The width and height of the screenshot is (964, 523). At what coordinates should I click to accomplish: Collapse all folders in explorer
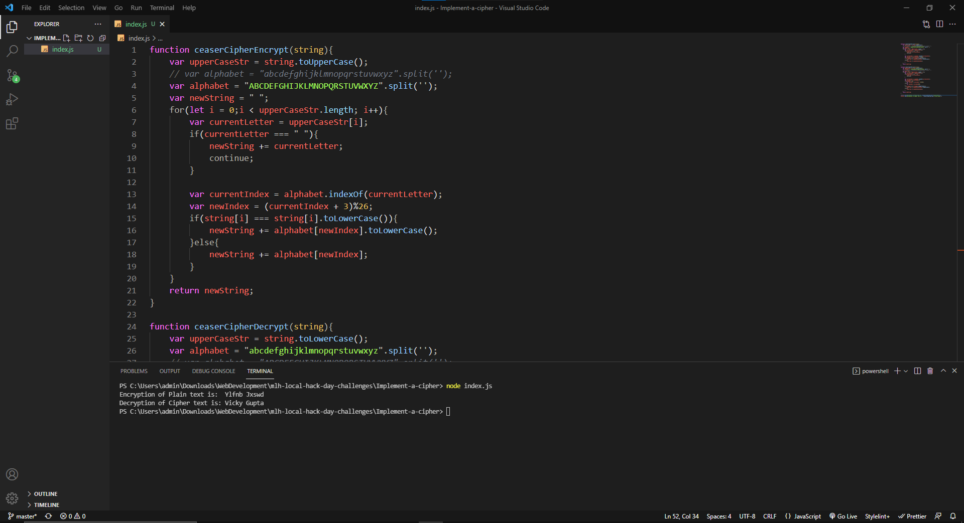pyautogui.click(x=102, y=38)
